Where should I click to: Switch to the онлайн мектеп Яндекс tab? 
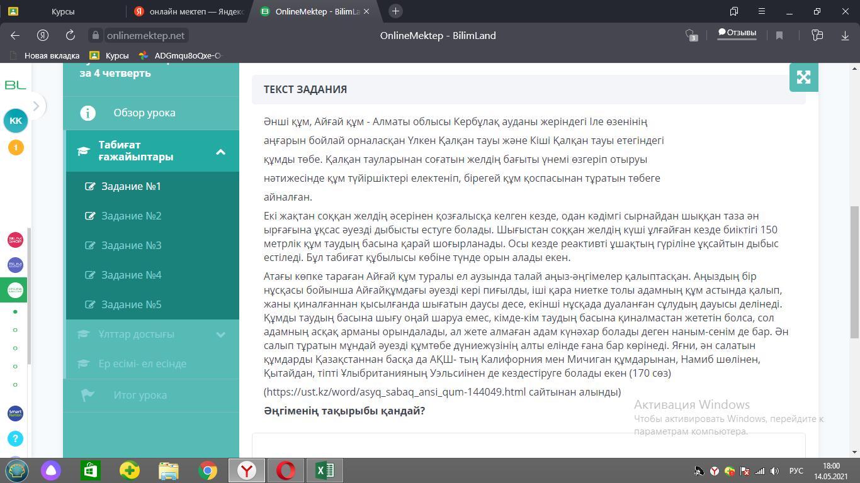188,11
